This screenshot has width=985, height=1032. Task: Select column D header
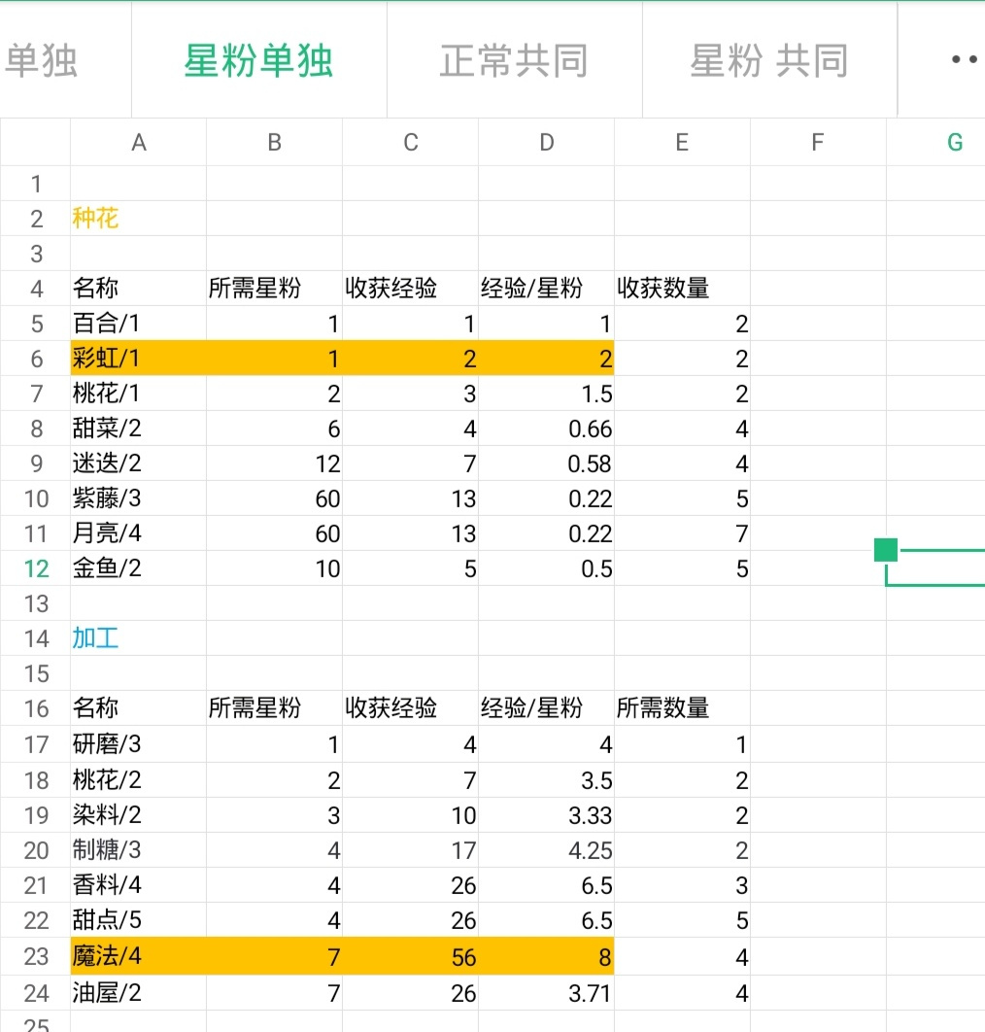546,142
